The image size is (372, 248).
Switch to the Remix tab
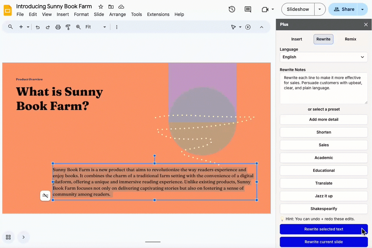pyautogui.click(x=350, y=39)
